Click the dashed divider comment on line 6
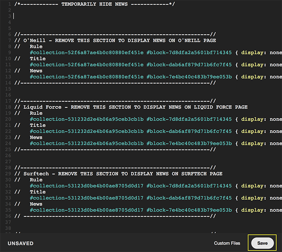The width and height of the screenshot is (282, 252). (x=115, y=34)
